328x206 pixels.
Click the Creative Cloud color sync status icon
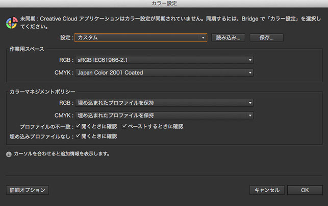[12, 23]
